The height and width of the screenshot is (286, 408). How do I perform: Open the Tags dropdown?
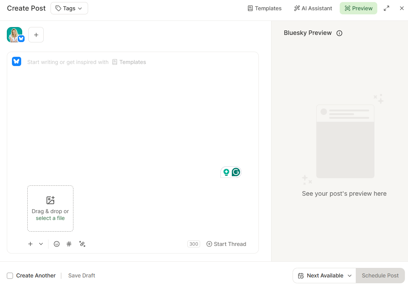pyautogui.click(x=69, y=8)
